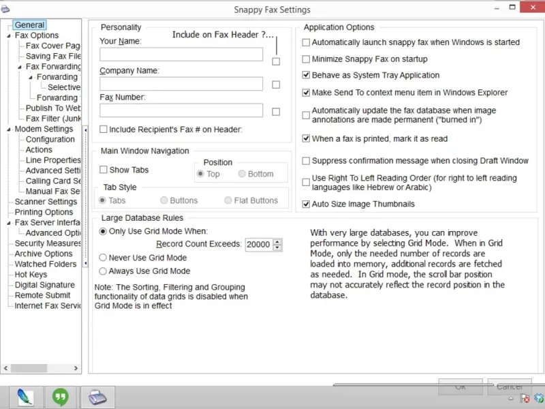Open Scanner Settings

[46, 202]
